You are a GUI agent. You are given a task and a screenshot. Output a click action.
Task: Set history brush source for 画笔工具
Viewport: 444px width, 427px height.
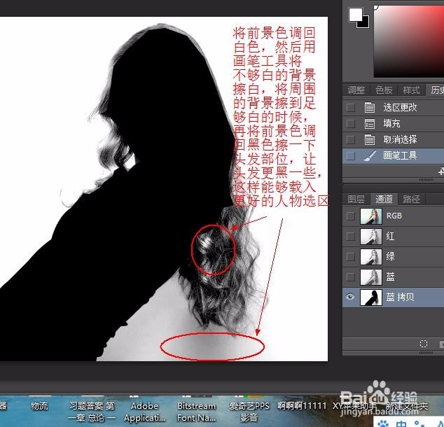coord(351,155)
